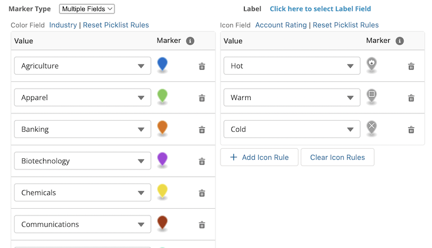The width and height of the screenshot is (432, 248).
Task: Pick the green Apparel marker color
Action: pyautogui.click(x=162, y=96)
